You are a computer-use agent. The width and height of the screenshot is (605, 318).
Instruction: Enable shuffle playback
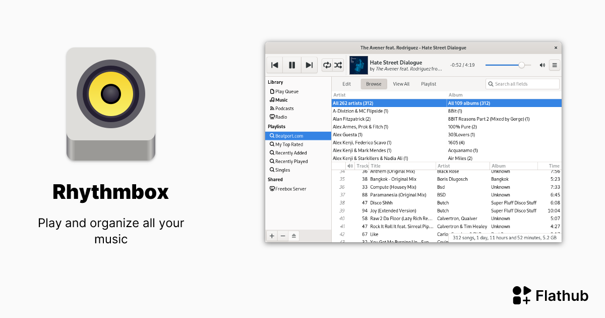pyautogui.click(x=338, y=65)
